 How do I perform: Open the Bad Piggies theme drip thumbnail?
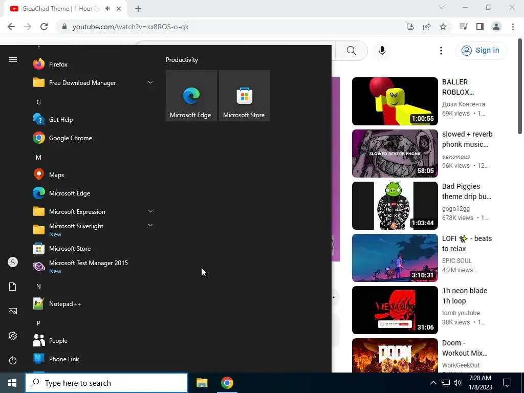395,206
